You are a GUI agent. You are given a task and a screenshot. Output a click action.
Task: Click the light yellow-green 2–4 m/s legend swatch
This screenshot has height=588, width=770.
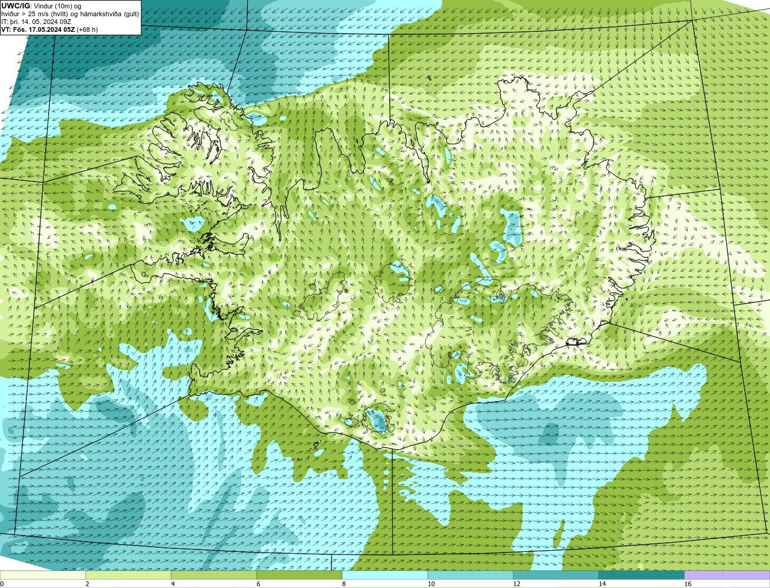click(x=129, y=575)
